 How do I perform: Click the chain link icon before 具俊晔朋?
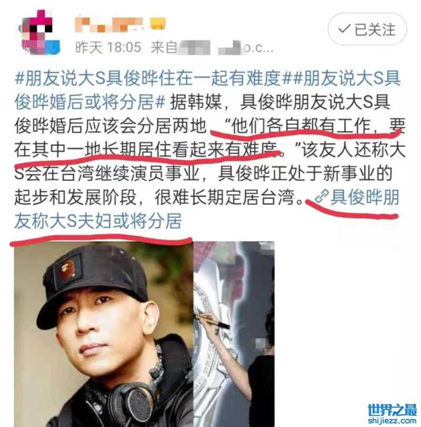322,197
